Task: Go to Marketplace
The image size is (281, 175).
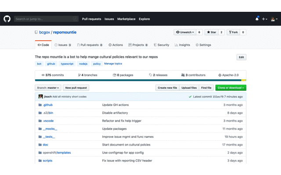Action: 126,19
